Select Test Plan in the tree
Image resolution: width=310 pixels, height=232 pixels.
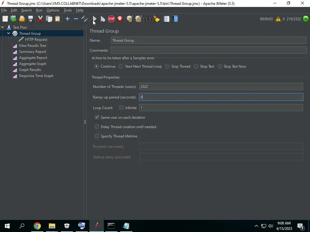20,27
